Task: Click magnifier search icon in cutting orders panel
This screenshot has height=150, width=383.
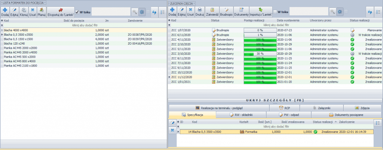Action: coord(333,12)
